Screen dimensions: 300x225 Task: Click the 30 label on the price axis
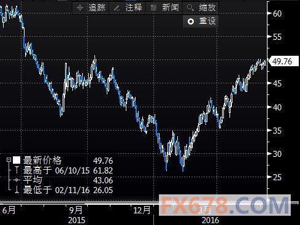[277, 154]
